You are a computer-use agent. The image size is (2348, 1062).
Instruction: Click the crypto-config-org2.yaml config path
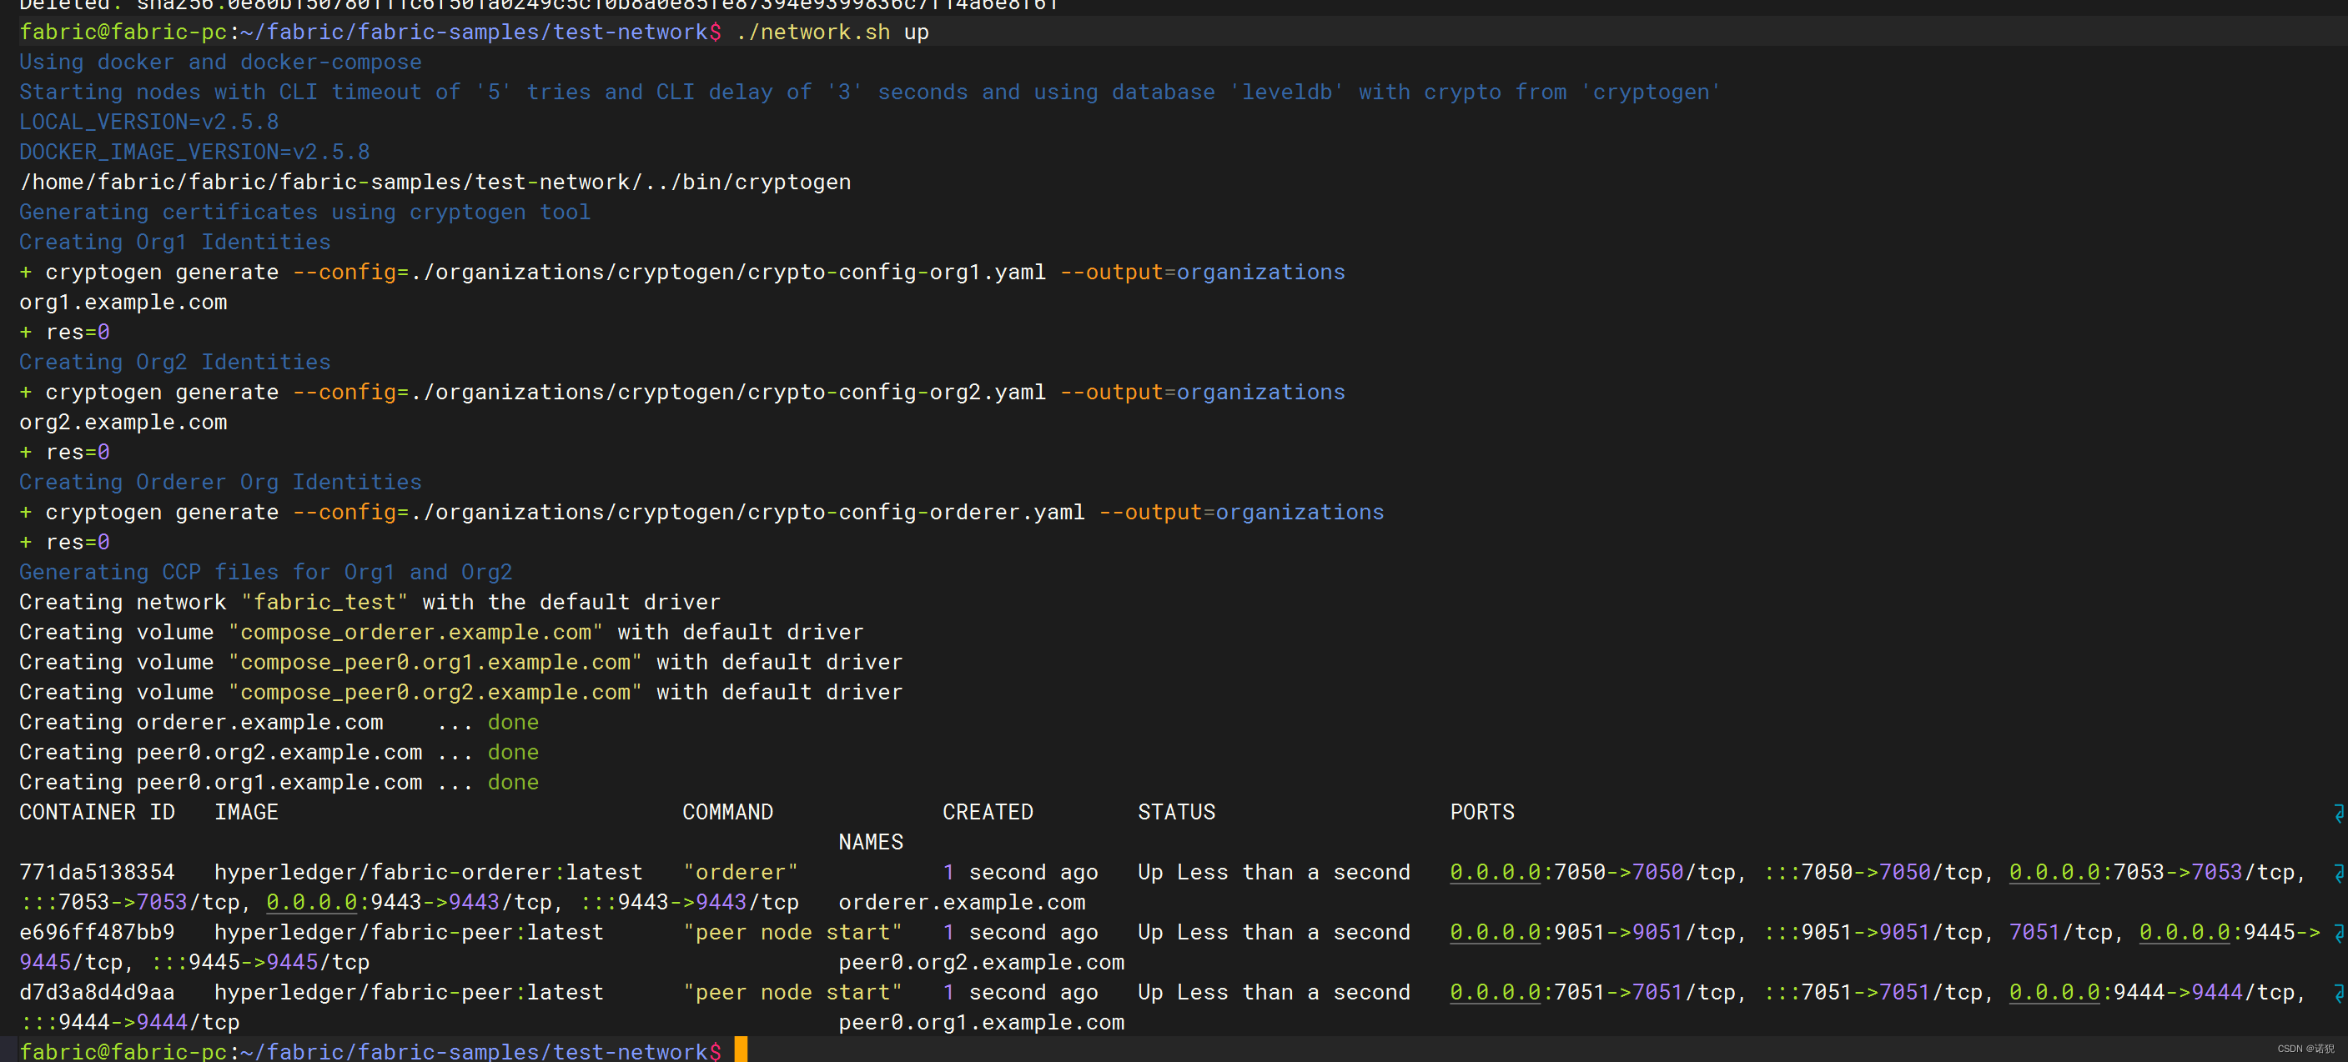click(x=728, y=393)
